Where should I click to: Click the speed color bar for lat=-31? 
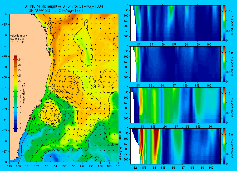pyautogui.click(x=224, y=105)
